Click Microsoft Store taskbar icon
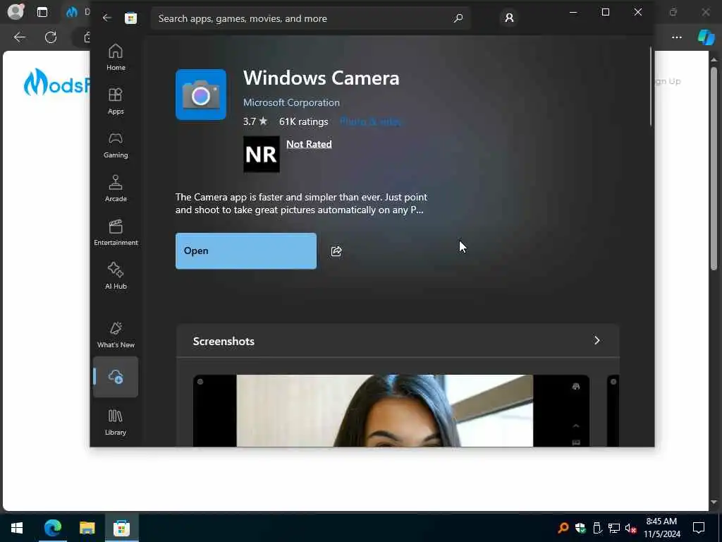Screen dimensions: 722x542 pyautogui.click(x=121, y=528)
